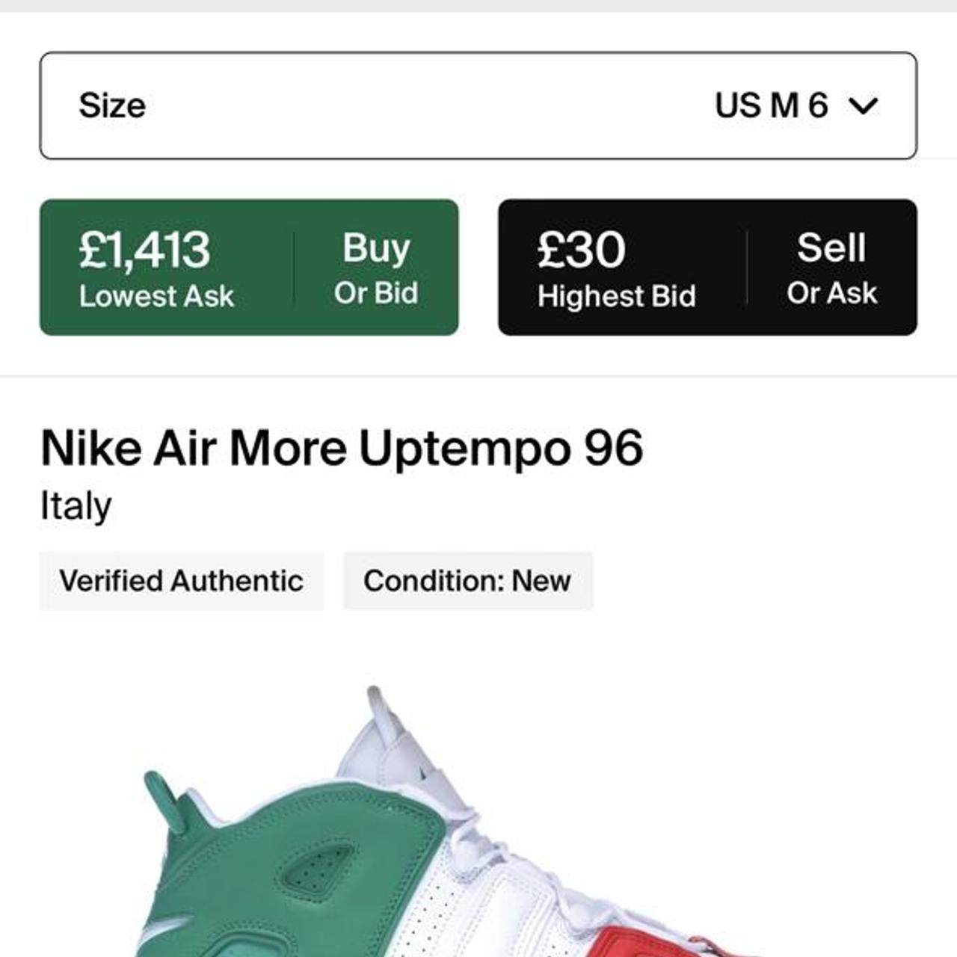Click the US M 6 size value
This screenshot has width=957, height=957.
pos(771,105)
